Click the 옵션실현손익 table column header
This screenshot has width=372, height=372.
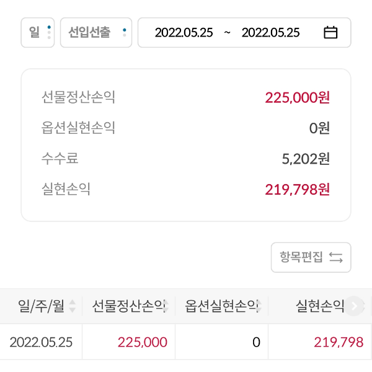[221, 306]
